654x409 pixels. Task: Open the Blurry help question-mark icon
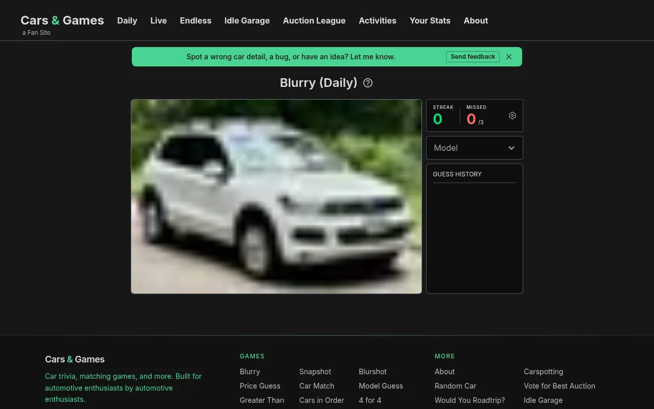[368, 83]
